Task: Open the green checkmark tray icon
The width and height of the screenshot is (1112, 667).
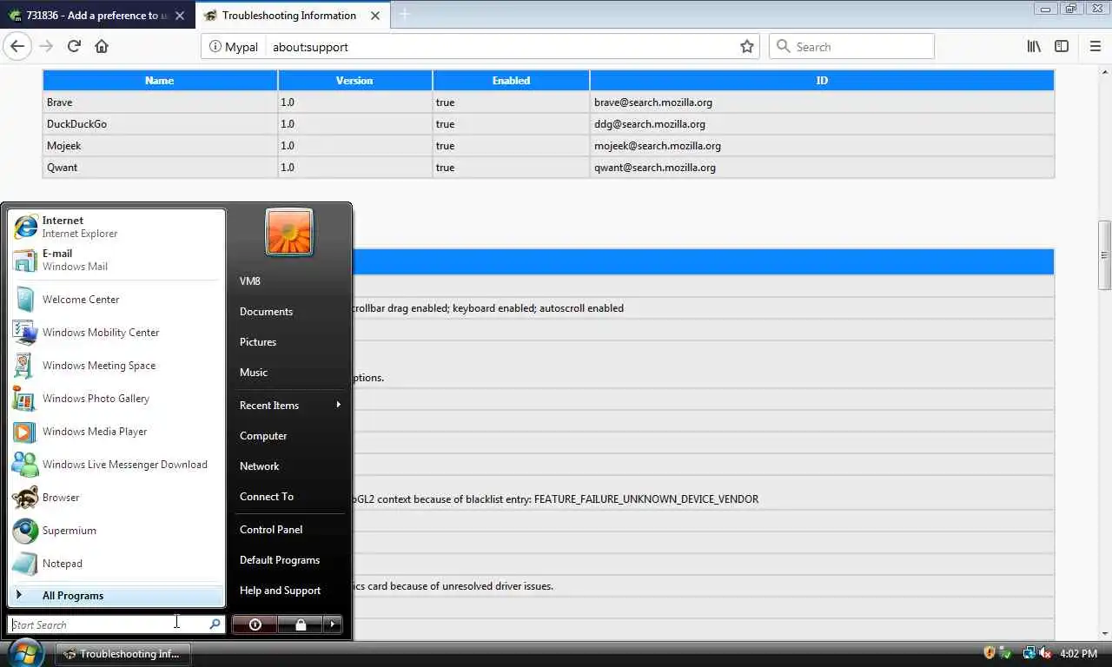Action: [x=1005, y=653]
